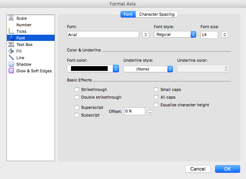Select the Fill paint bucket icon
Image resolution: width=246 pixels, height=179 pixels.
[11, 51]
